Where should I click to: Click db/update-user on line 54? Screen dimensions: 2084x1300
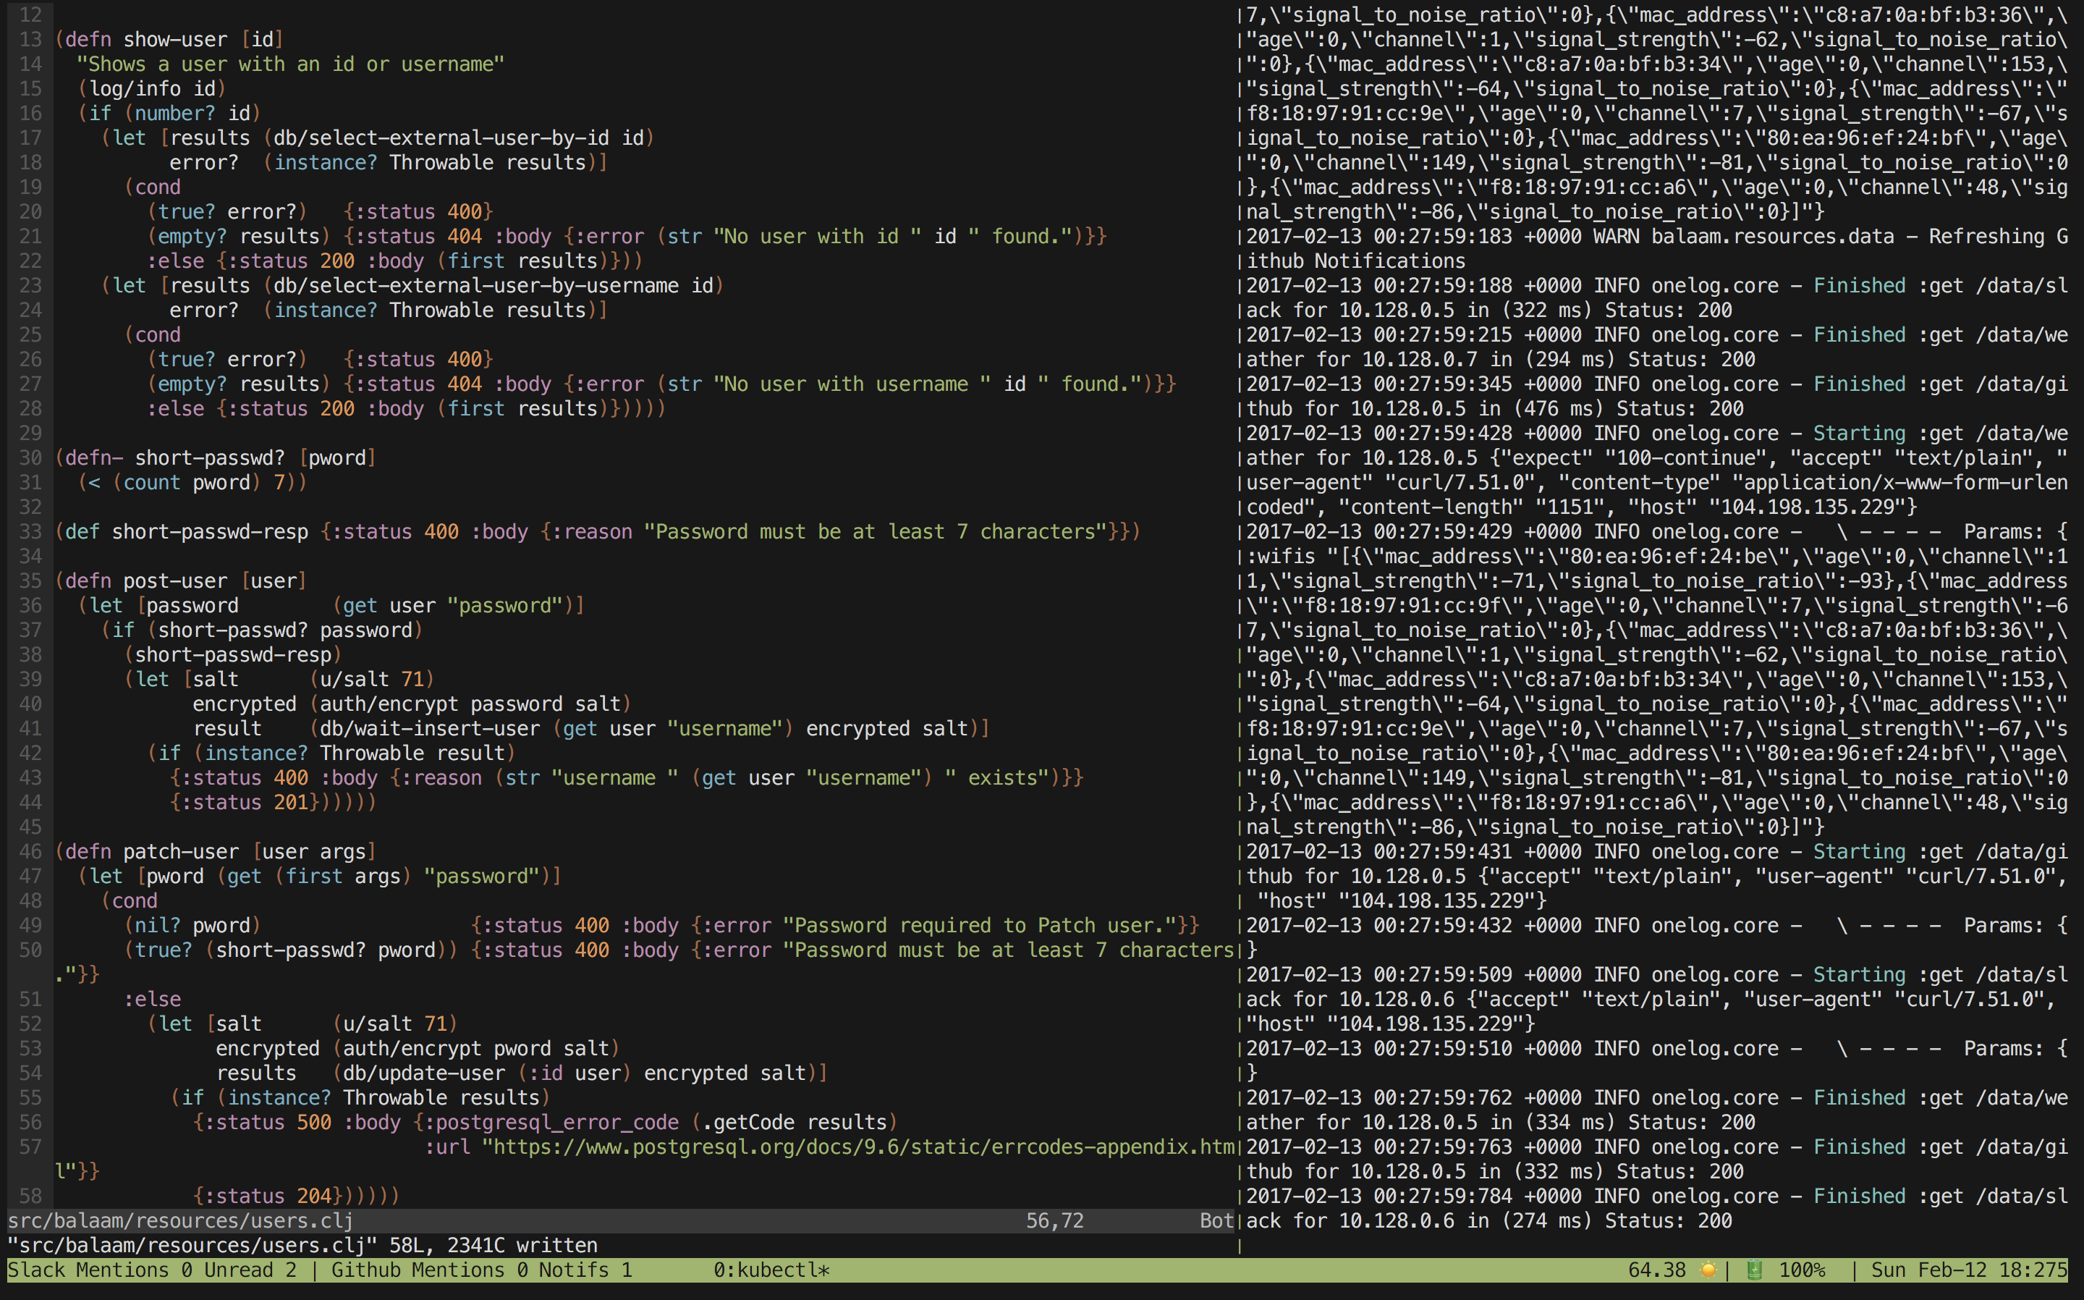tap(424, 1074)
